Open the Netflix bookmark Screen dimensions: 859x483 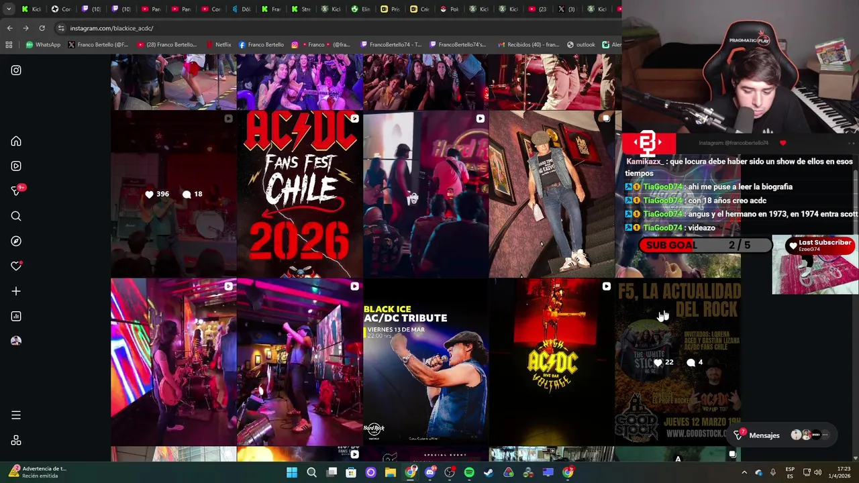(x=219, y=45)
